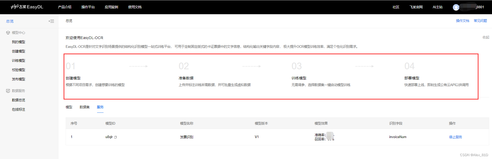
Task: Click the 模型中心 cube icon
Action: pos(8,33)
